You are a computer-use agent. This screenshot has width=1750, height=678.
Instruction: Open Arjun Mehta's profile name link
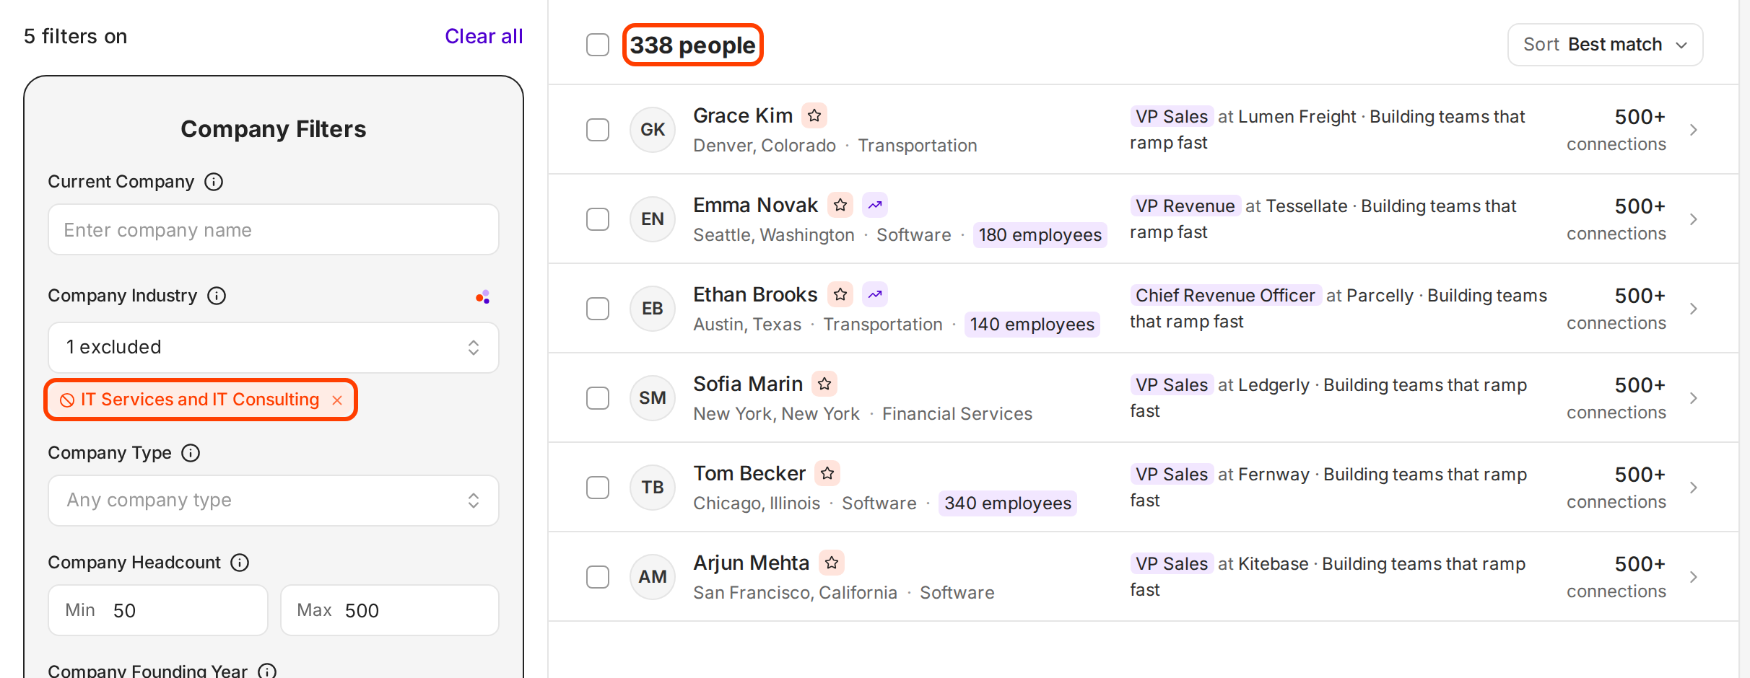(751, 563)
